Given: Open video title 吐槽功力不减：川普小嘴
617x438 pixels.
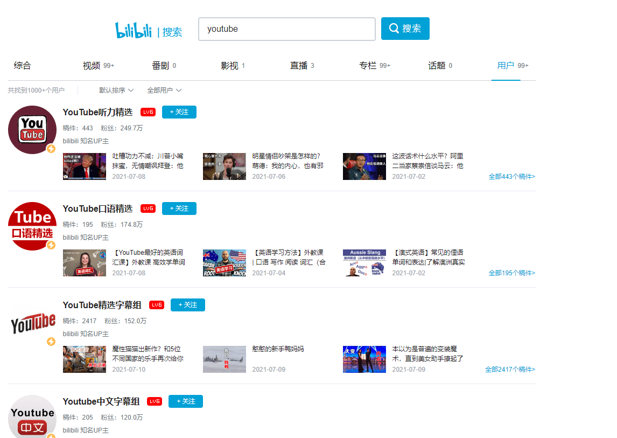Looking at the screenshot, I should coord(148,161).
